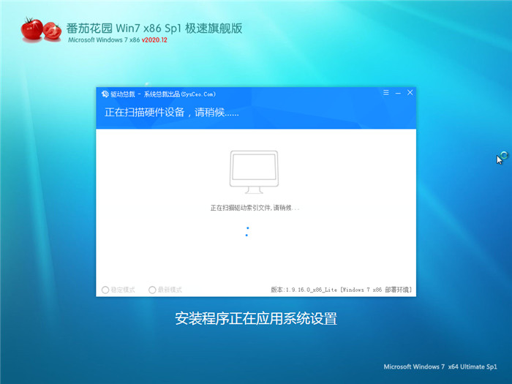Click the 正在扫描驱动索引文件 status text
The image size is (512, 384).
click(255, 208)
